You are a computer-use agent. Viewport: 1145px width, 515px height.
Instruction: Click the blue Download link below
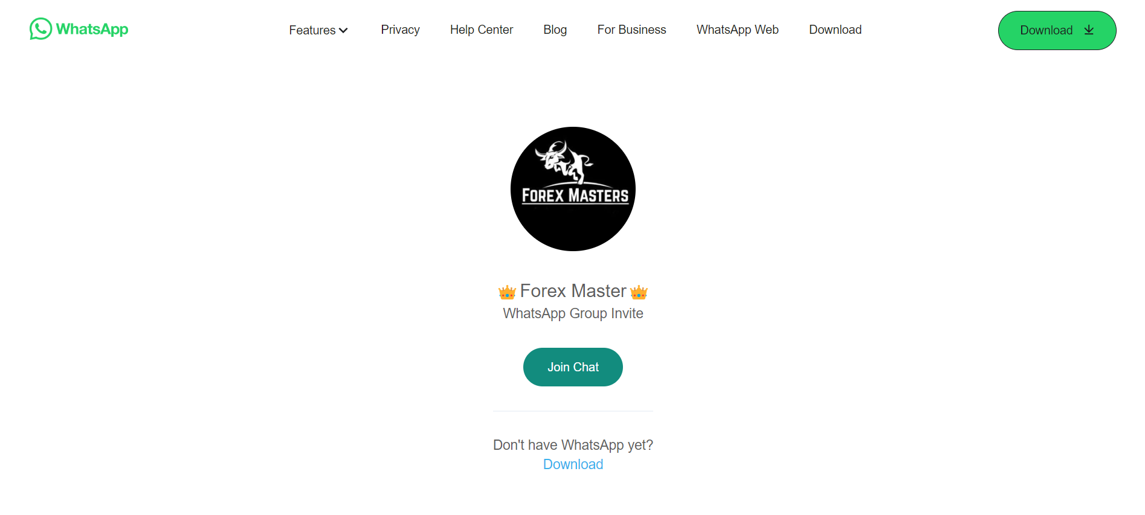[573, 464]
